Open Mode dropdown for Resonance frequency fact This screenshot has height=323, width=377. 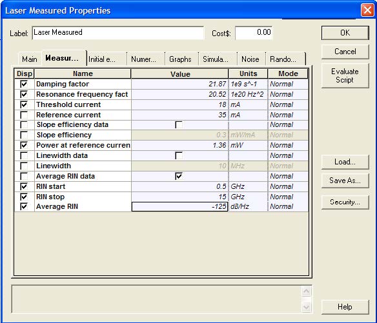coord(288,94)
